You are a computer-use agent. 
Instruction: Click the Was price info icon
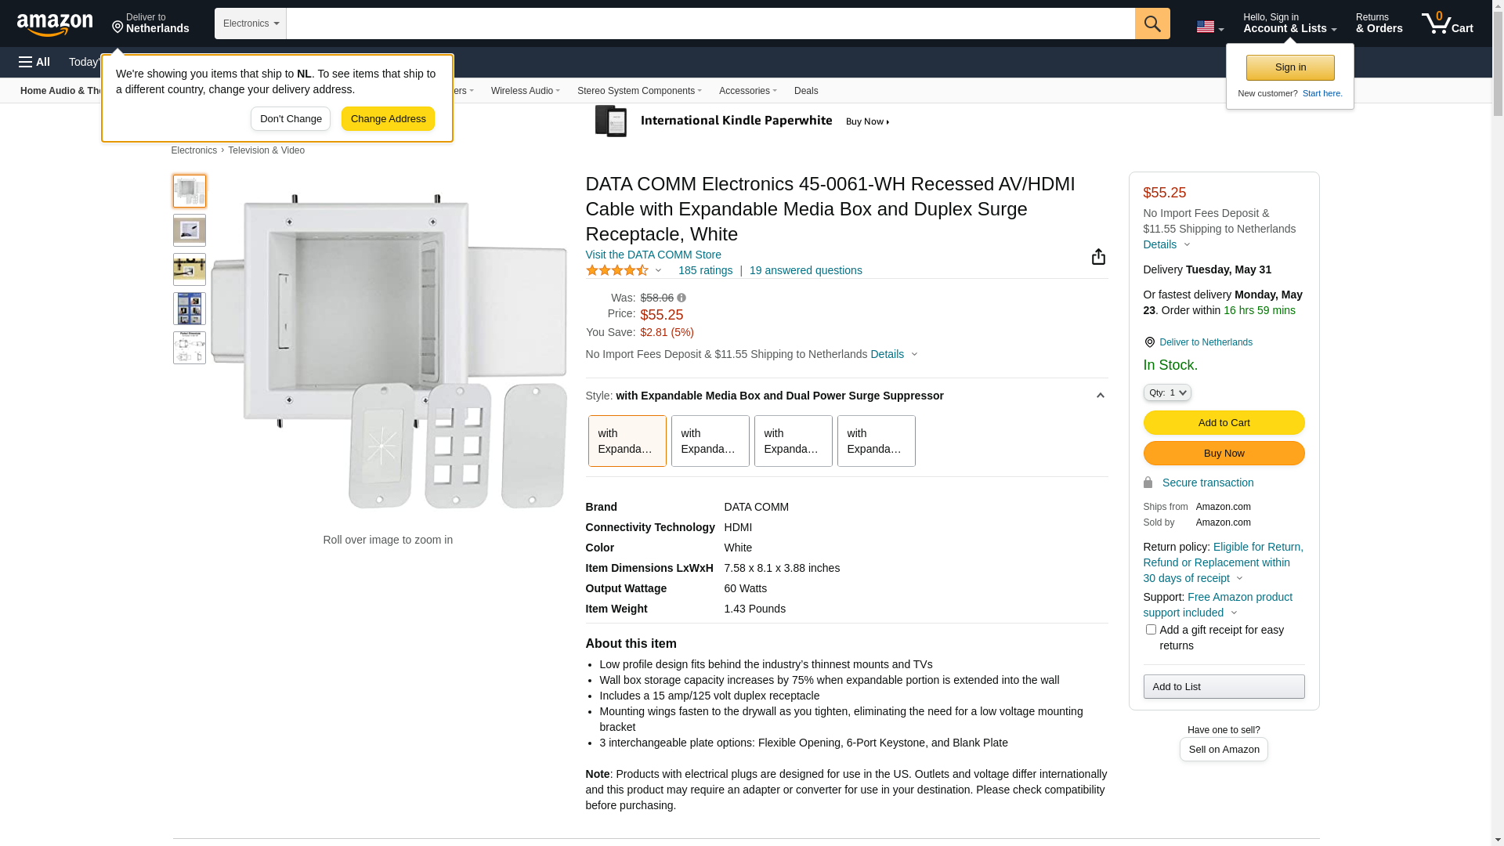point(681,298)
